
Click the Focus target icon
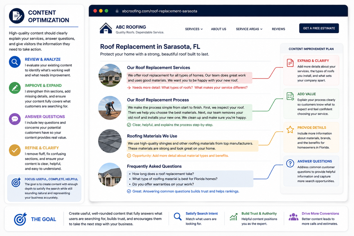tap(16, 182)
